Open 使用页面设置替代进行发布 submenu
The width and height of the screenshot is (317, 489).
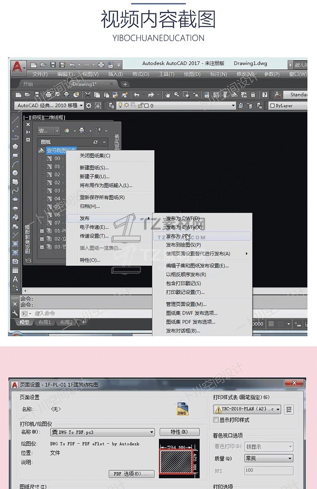pyautogui.click(x=202, y=254)
